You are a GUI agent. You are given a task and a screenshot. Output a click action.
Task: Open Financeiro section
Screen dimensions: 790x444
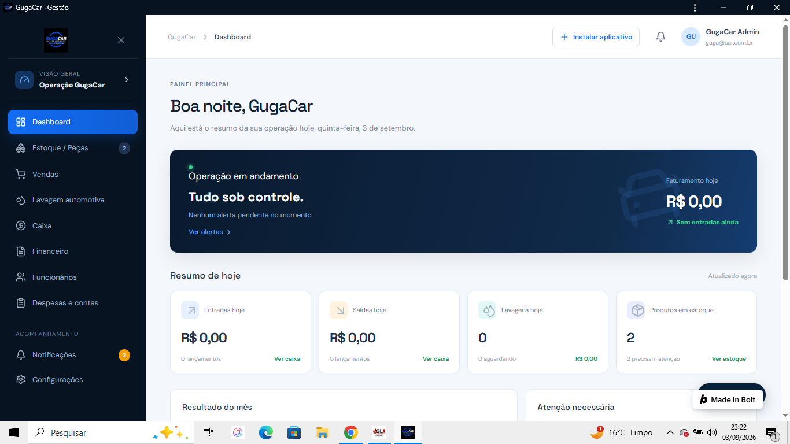73,251
